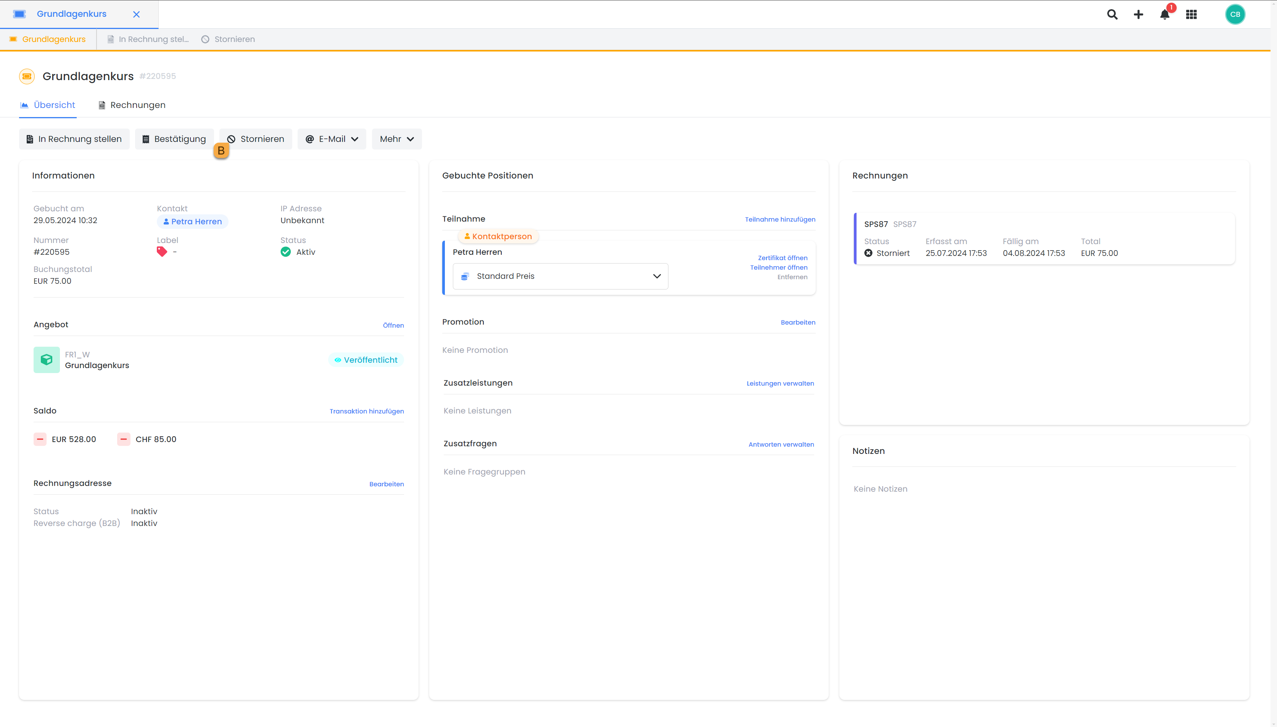Open the search magnifier icon
This screenshot has height=727, width=1277.
tap(1112, 14)
